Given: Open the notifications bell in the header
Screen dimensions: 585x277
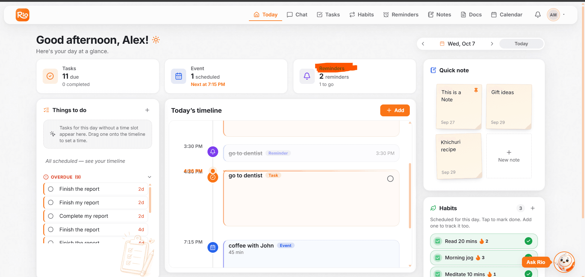Looking at the screenshot, I should pyautogui.click(x=538, y=15).
